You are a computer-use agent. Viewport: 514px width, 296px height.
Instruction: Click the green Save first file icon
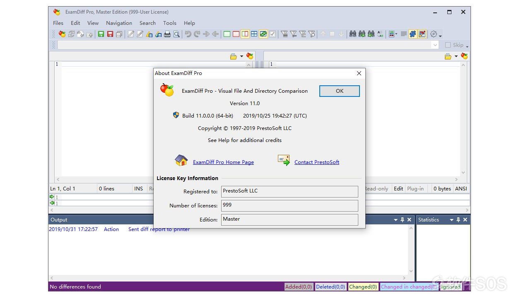click(x=101, y=34)
